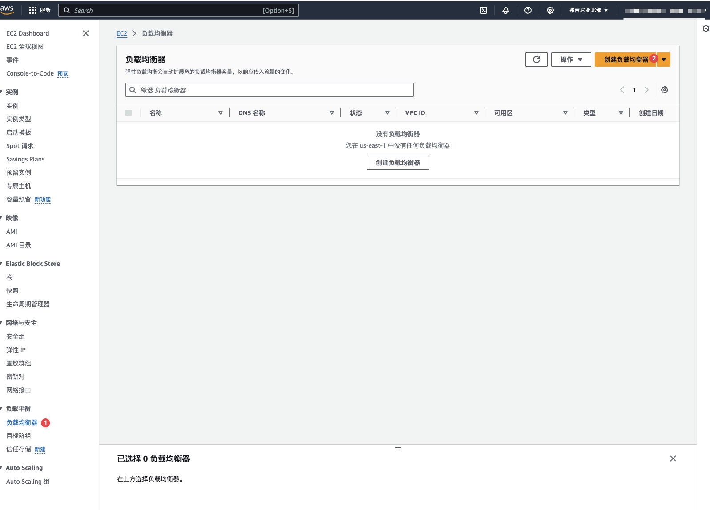This screenshot has width=710, height=510.
Task: Click page number 1 in pagination
Action: click(x=634, y=90)
